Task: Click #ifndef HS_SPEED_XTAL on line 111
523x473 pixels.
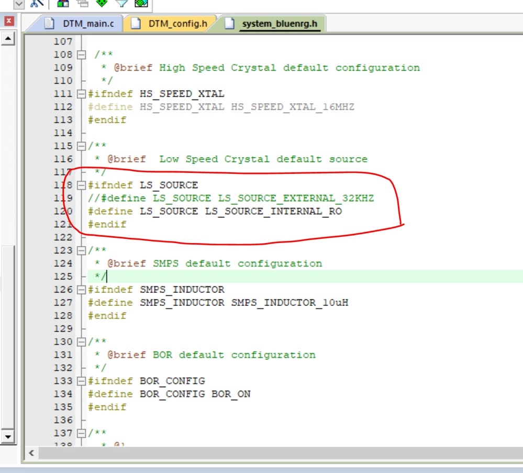Action: pos(156,94)
